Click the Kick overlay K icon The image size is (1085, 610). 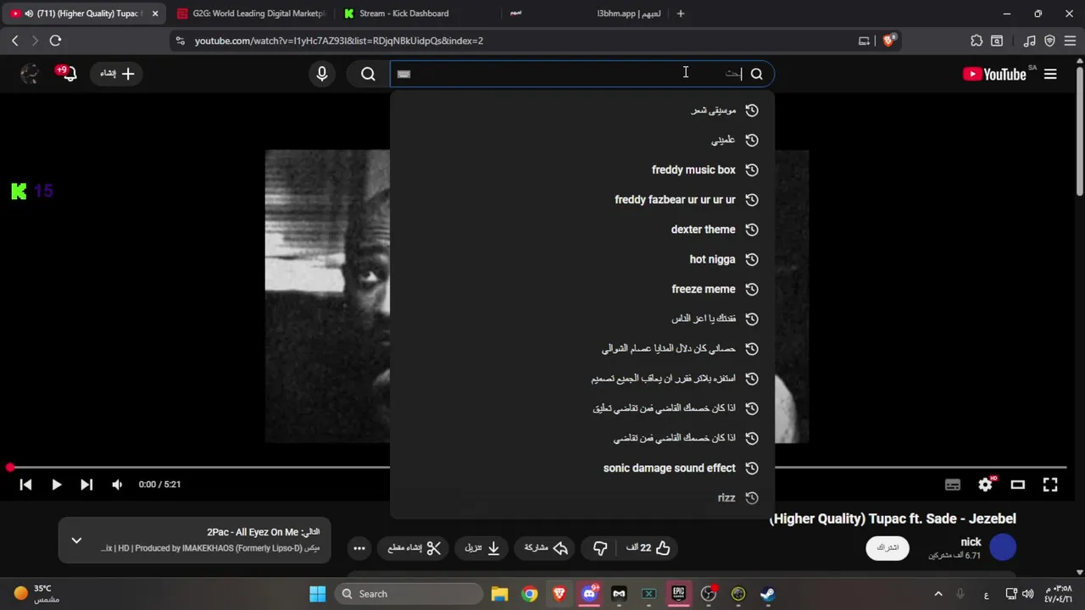pos(19,191)
